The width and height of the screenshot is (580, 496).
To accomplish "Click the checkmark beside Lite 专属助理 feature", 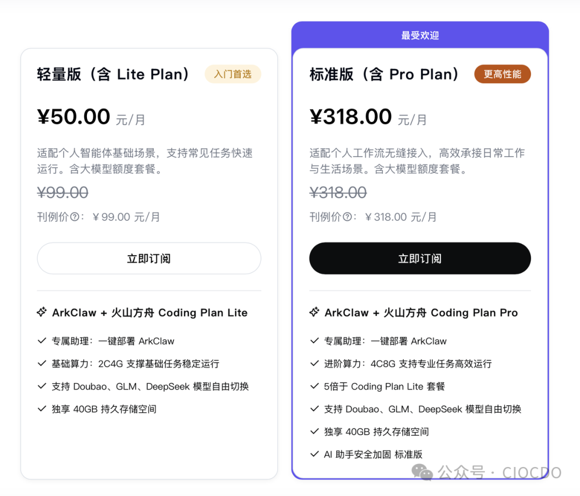I will coord(42,341).
